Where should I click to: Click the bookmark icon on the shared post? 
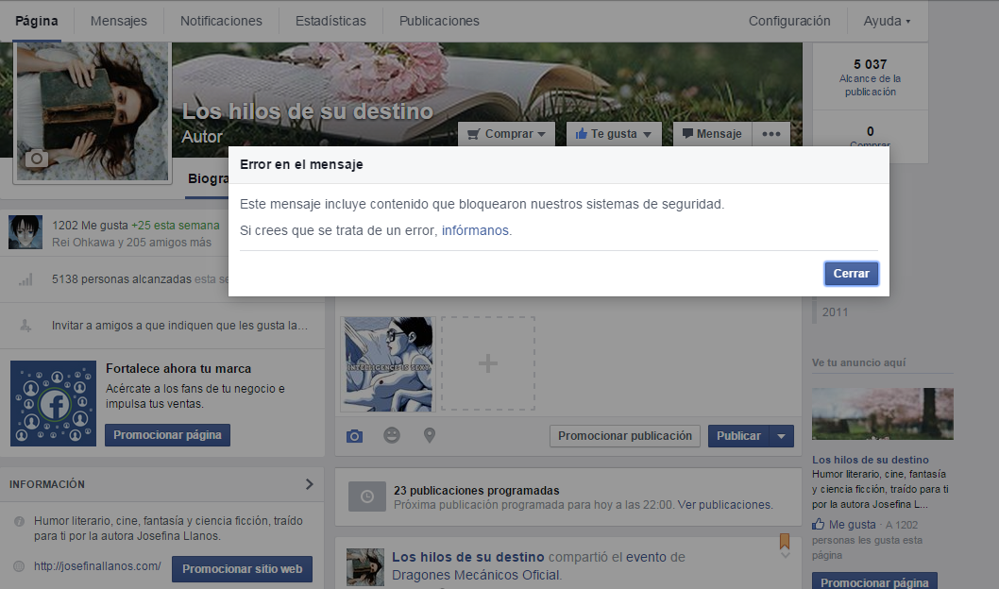click(x=784, y=543)
